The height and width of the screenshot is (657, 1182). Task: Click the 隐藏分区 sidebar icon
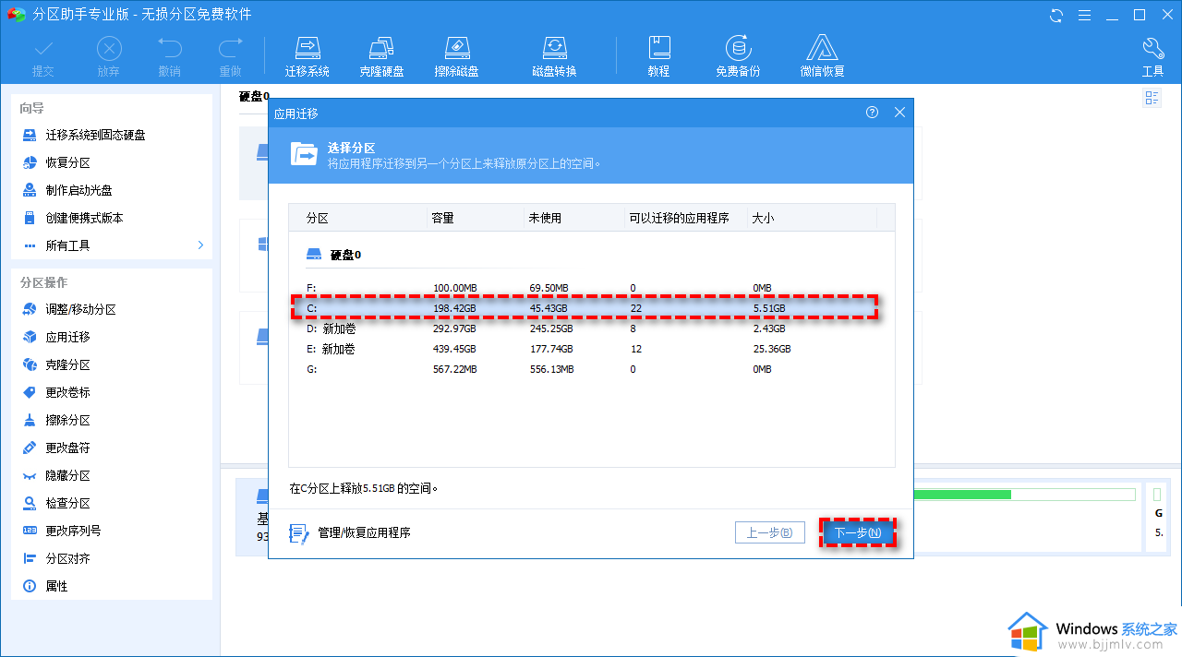29,476
